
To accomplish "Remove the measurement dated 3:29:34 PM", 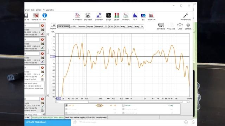I will [42, 99].
